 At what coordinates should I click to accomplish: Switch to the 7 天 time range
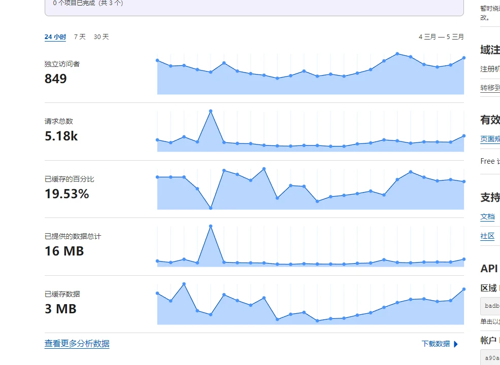(x=80, y=37)
